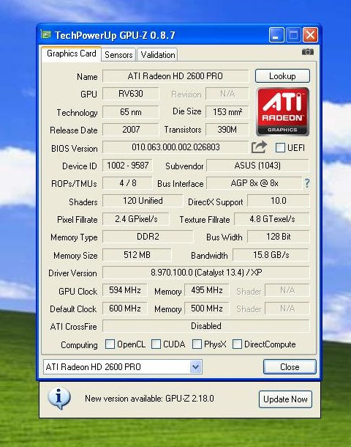Click the Transistors value 390M
Image resolution: width=351 pixels, height=447 pixels.
tap(227, 130)
